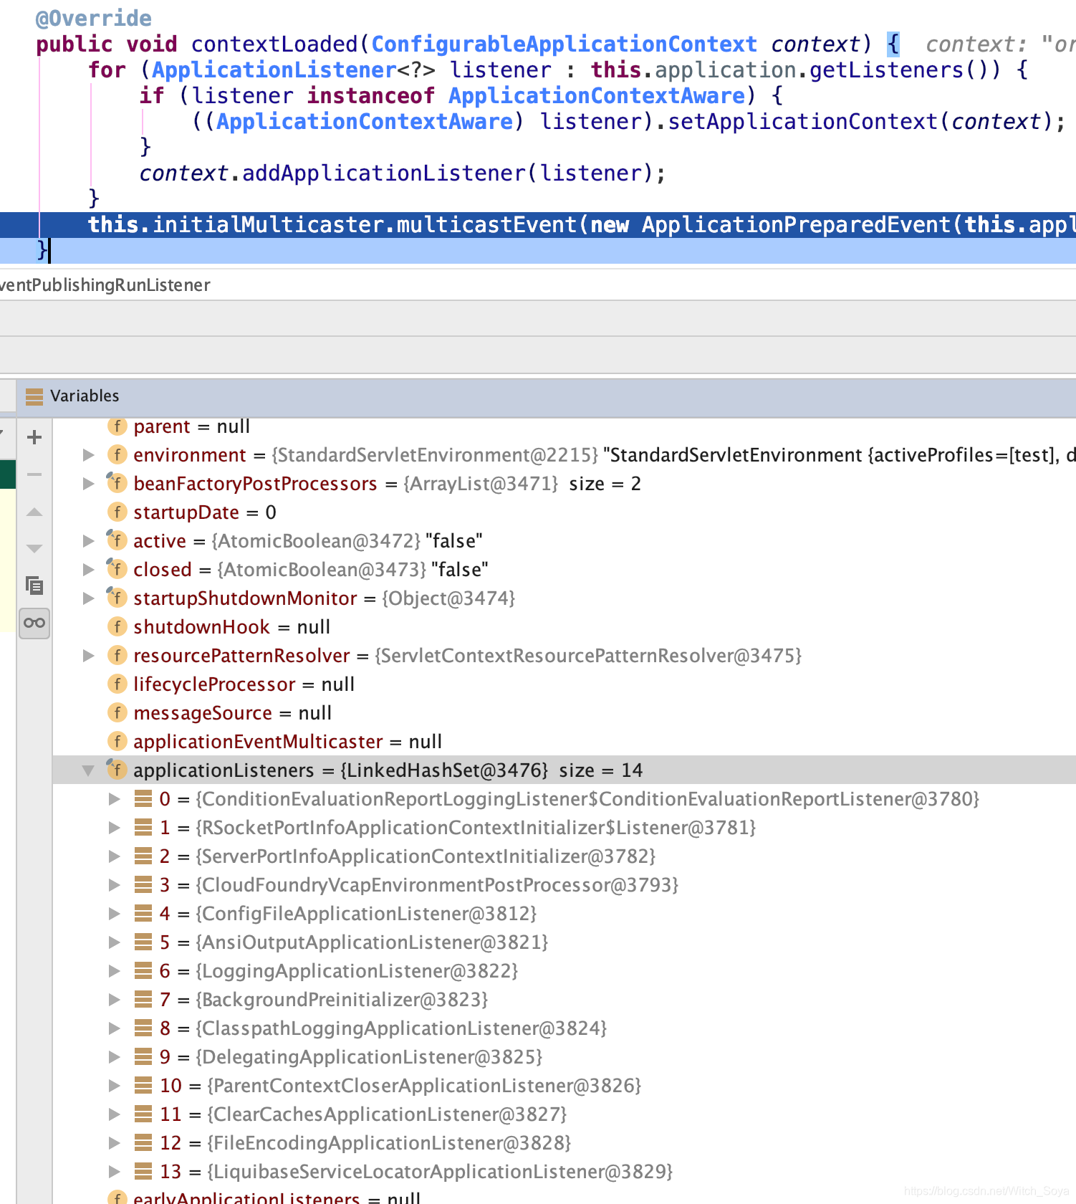Click the New Watch plus icon
This screenshot has width=1076, height=1204.
(34, 437)
